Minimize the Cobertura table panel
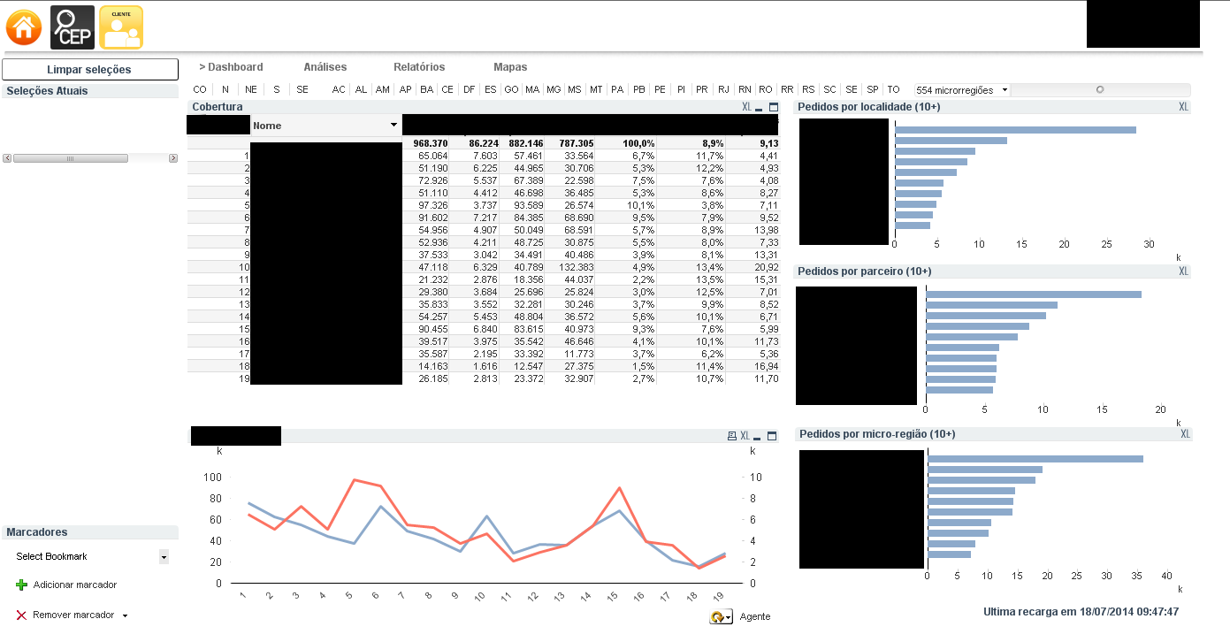Viewport: 1230px width, 642px height. point(759,108)
